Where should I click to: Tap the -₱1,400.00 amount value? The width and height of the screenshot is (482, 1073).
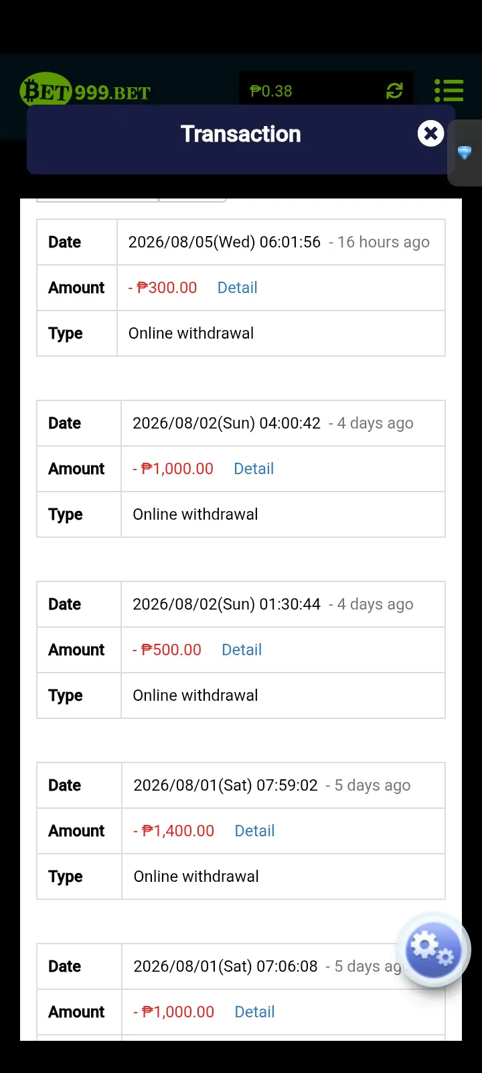174,831
